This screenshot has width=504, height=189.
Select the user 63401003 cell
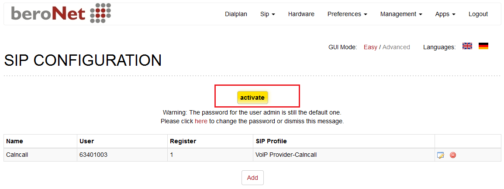(122, 155)
